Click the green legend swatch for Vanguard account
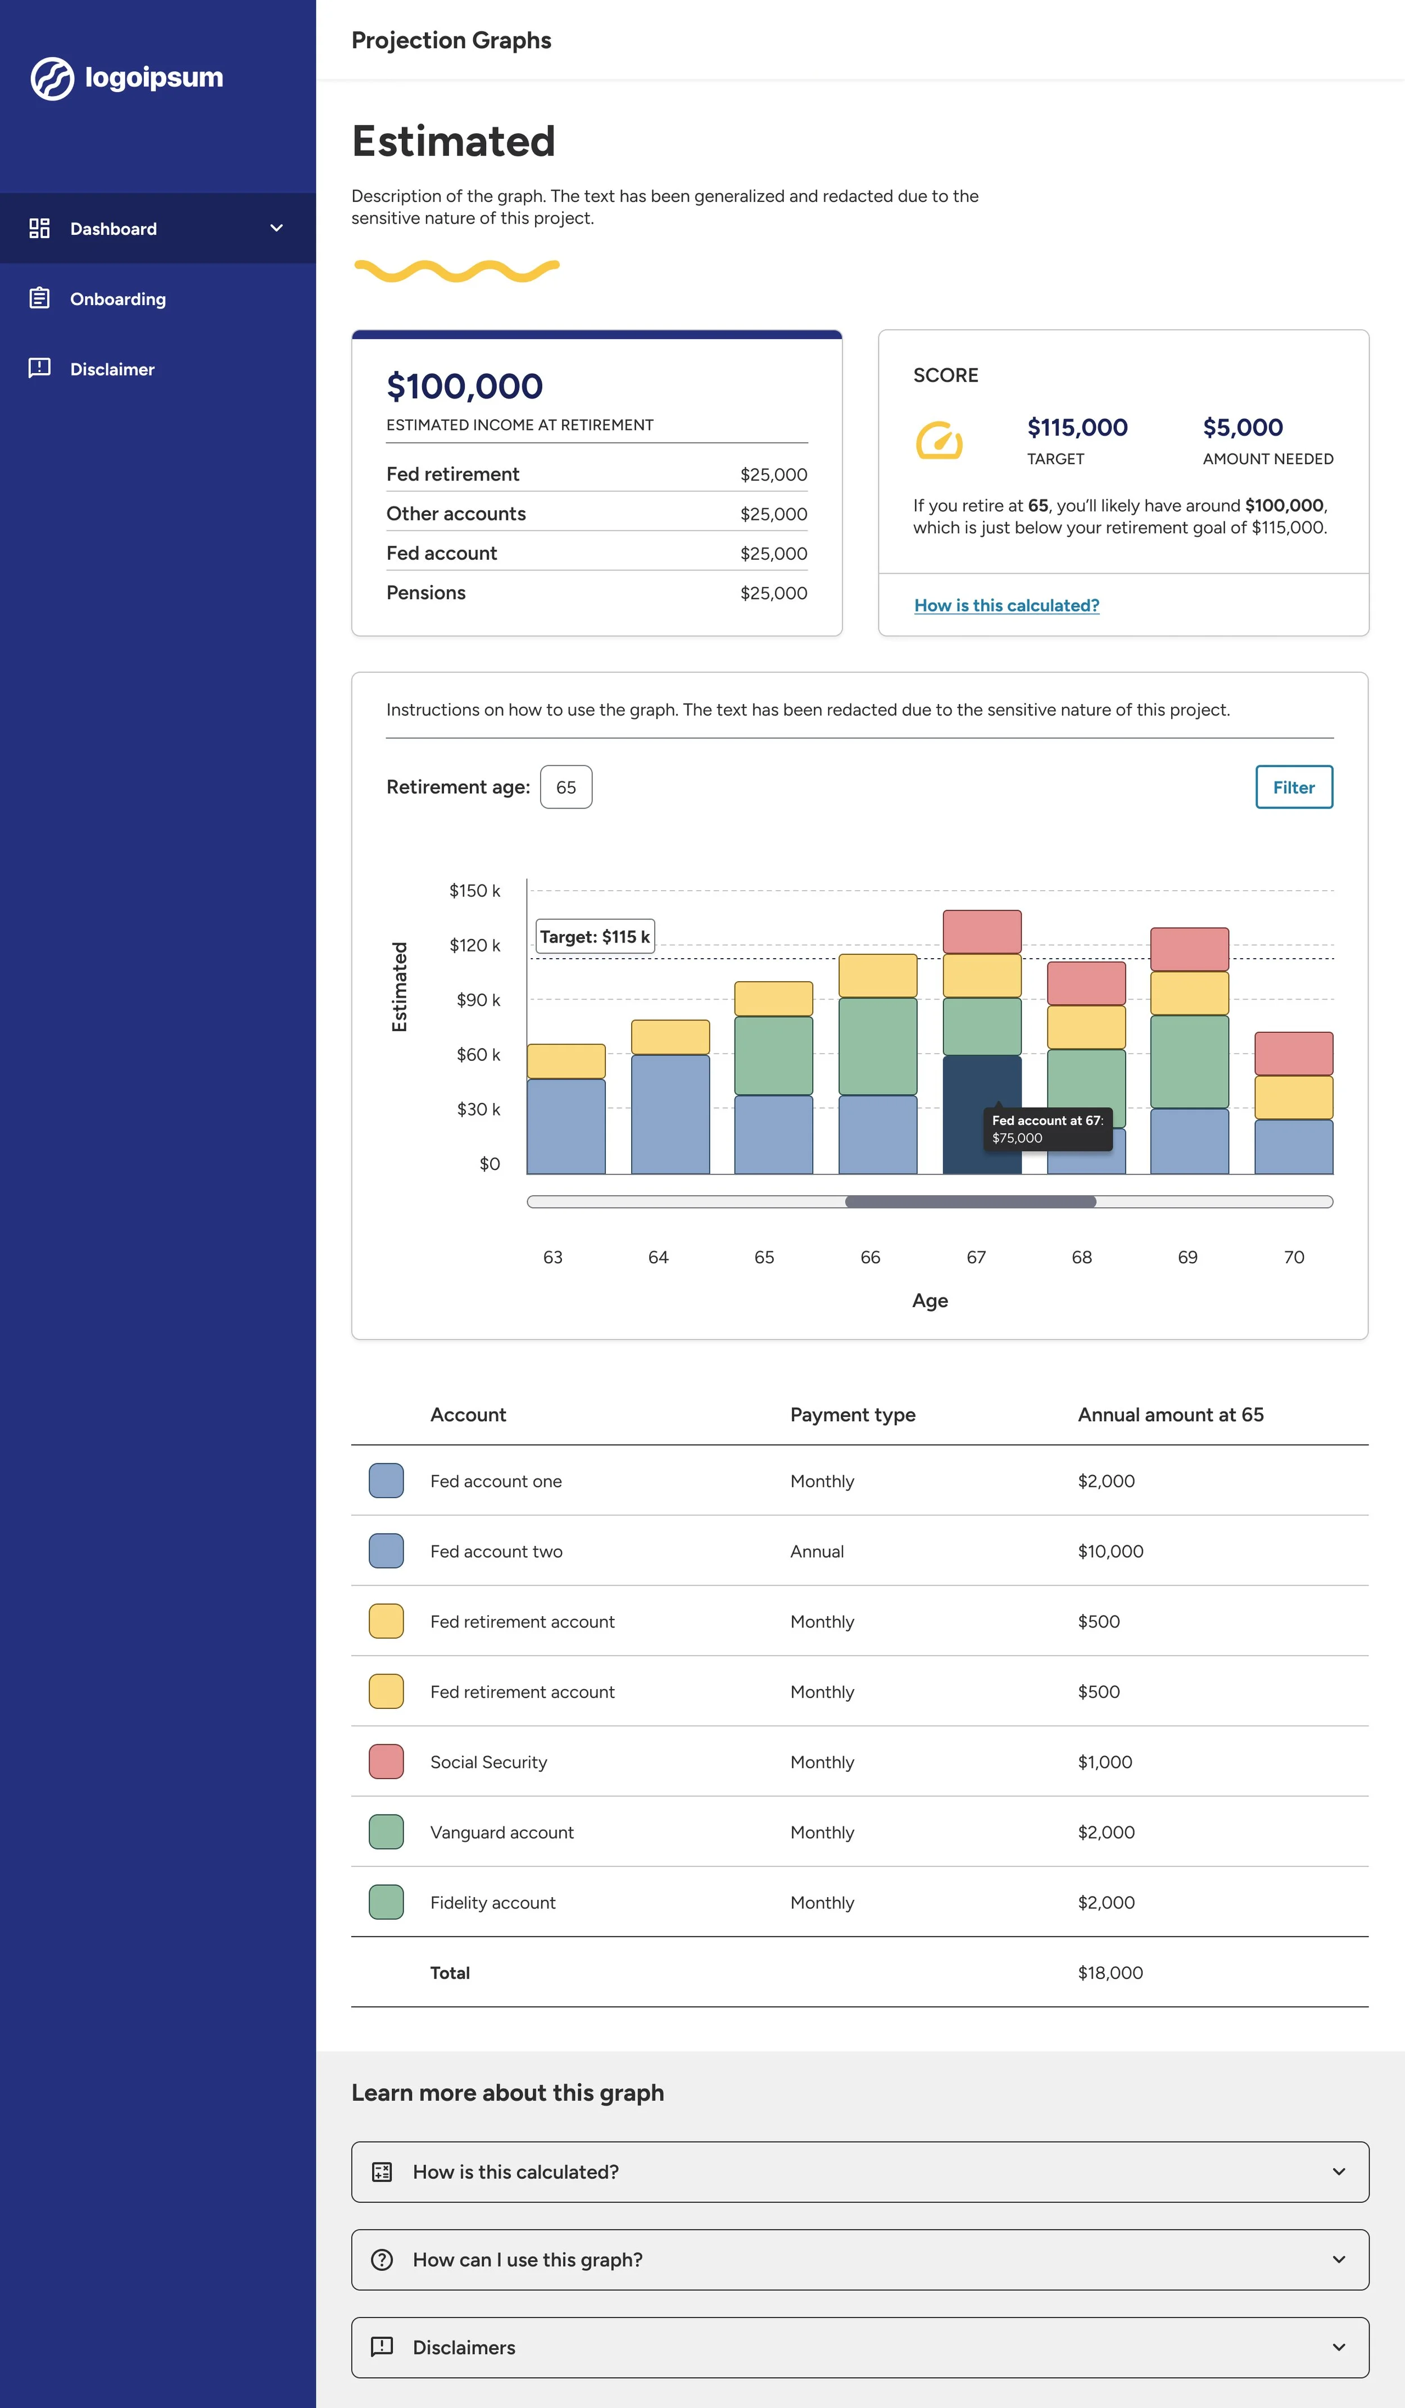 385,1832
